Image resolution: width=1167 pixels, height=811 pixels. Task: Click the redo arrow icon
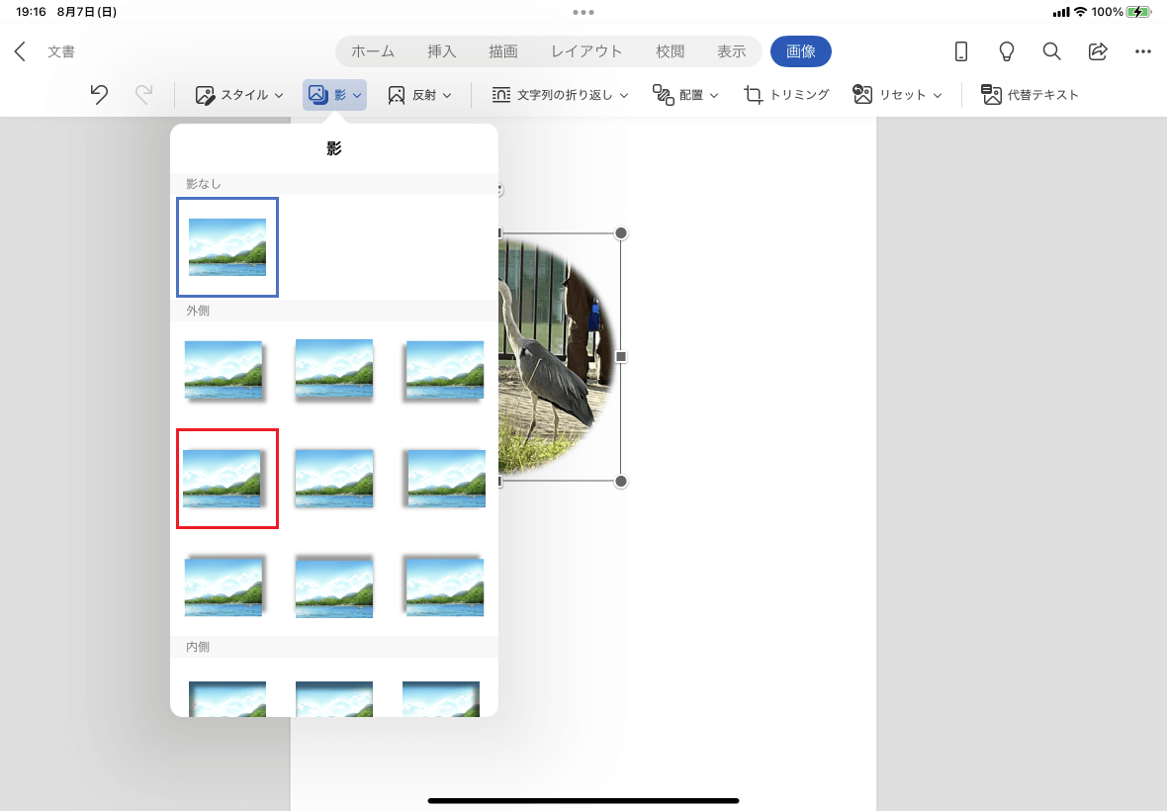coord(143,95)
